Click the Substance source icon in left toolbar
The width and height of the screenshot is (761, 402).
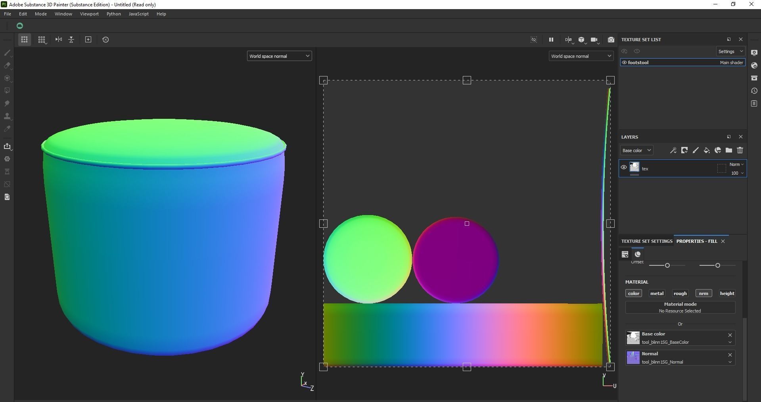click(7, 159)
